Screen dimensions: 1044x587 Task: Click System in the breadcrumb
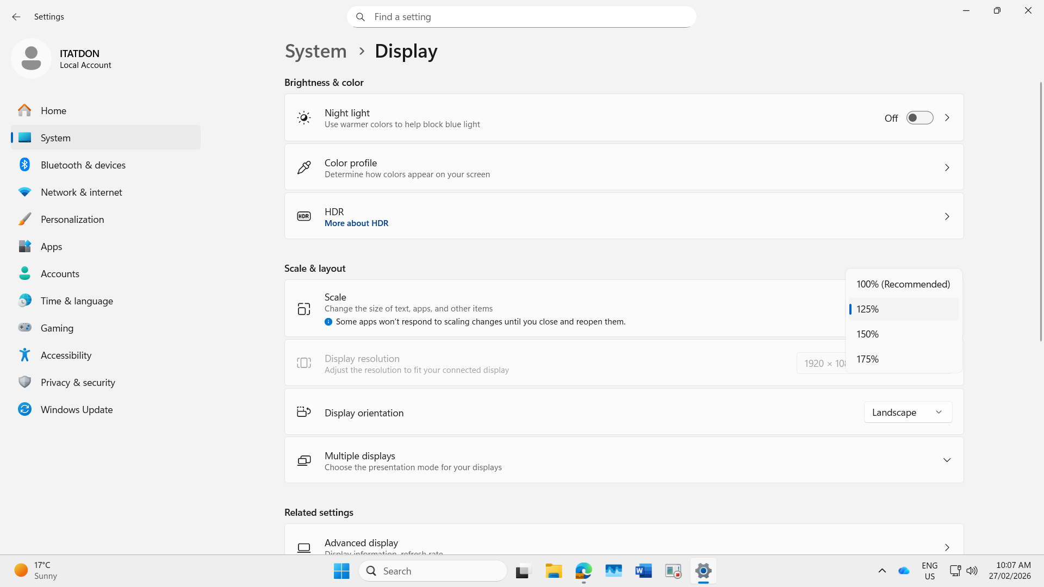coord(315,51)
